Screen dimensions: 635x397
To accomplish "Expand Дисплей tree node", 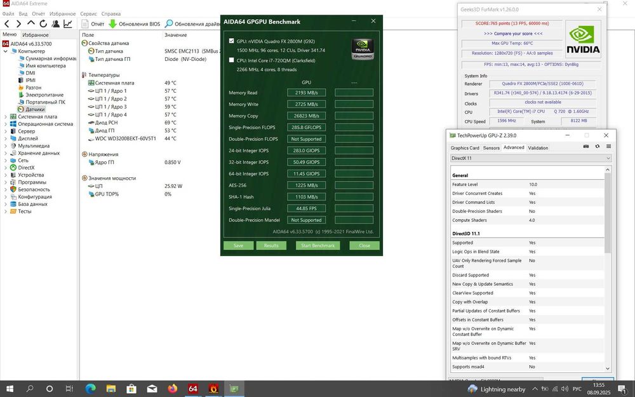I will [5, 138].
